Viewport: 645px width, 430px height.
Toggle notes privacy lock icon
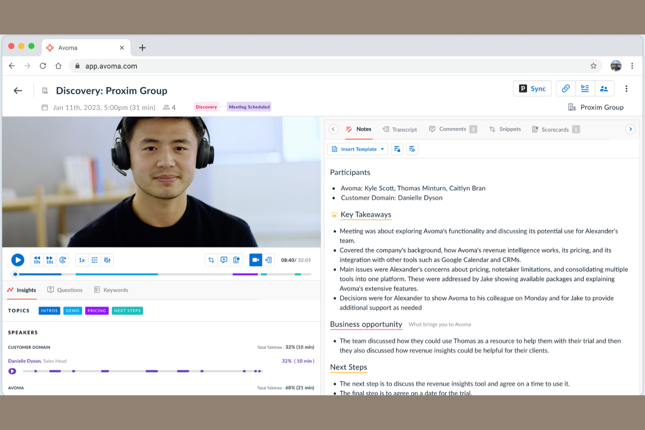point(397,149)
